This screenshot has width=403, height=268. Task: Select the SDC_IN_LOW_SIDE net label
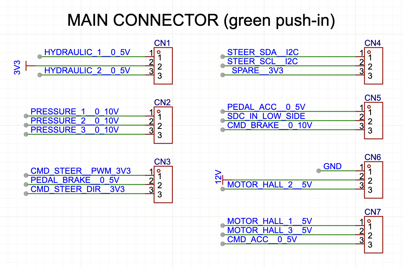click(x=266, y=116)
